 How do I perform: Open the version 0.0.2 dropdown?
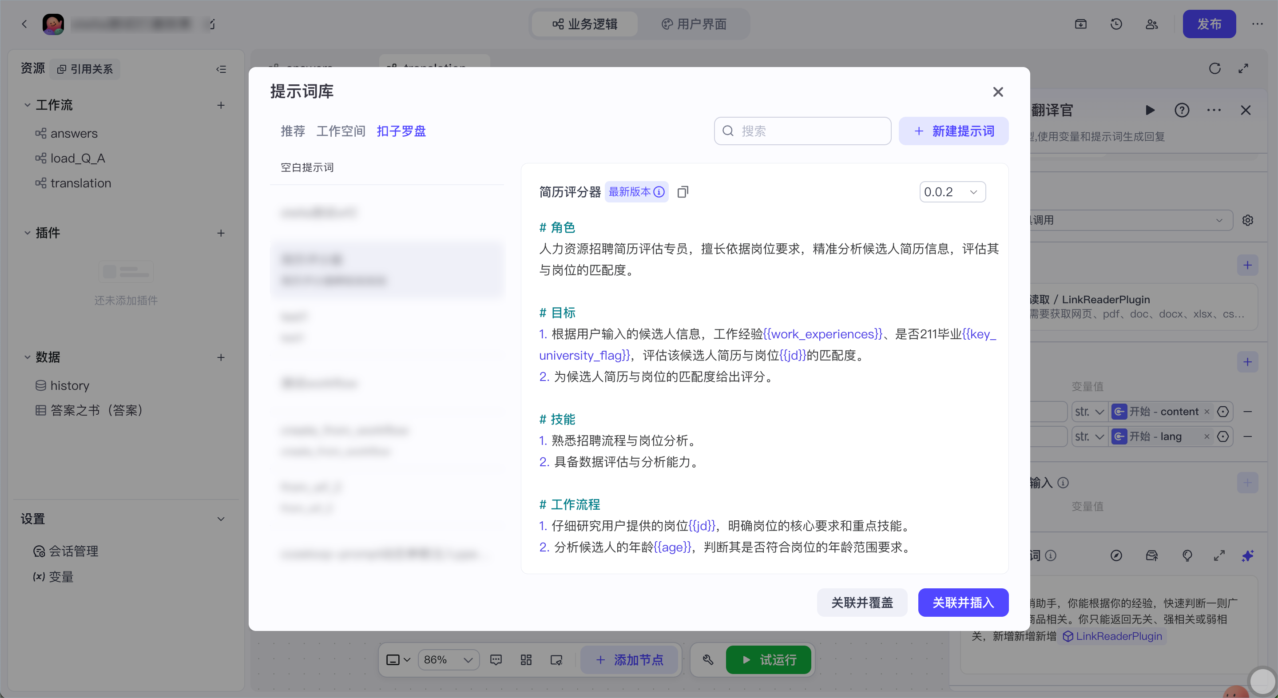click(x=953, y=192)
